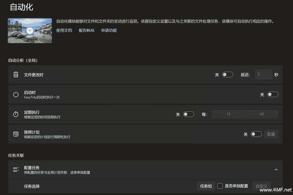293x195 pixels.
Task: Check the 是否单独配置 checkbox
Action: (x=220, y=186)
